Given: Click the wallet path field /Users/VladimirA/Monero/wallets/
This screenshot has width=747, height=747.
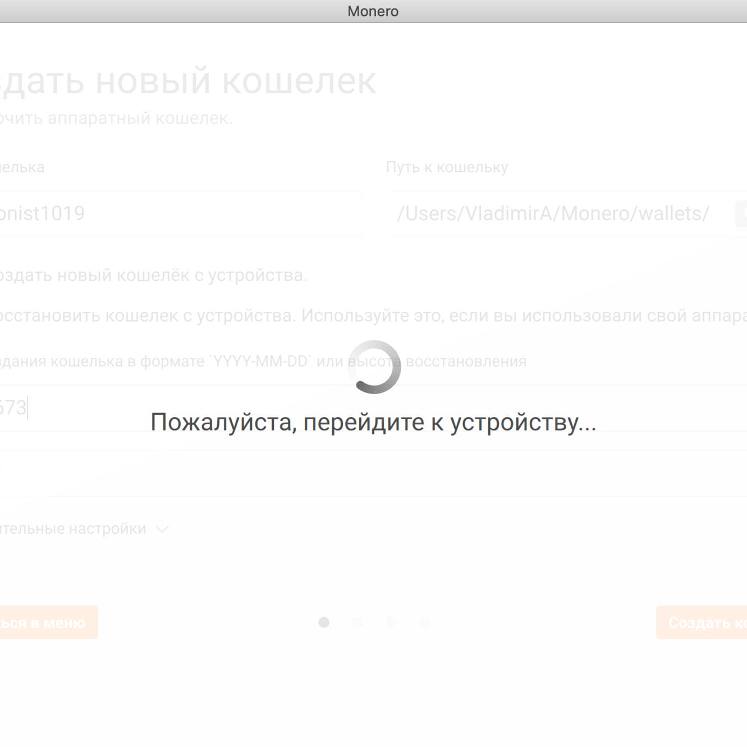Looking at the screenshot, I should coord(566,214).
